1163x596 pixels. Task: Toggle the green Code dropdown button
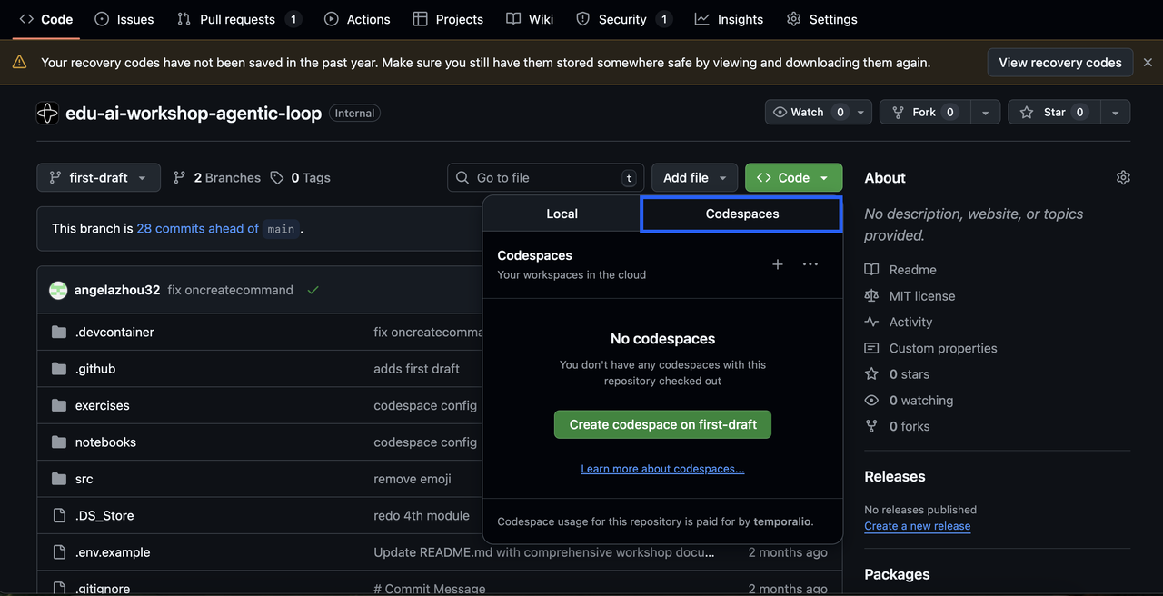pyautogui.click(x=793, y=177)
